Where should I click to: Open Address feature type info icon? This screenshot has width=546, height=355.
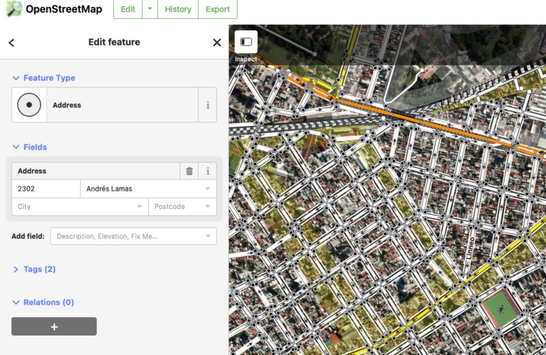207,105
